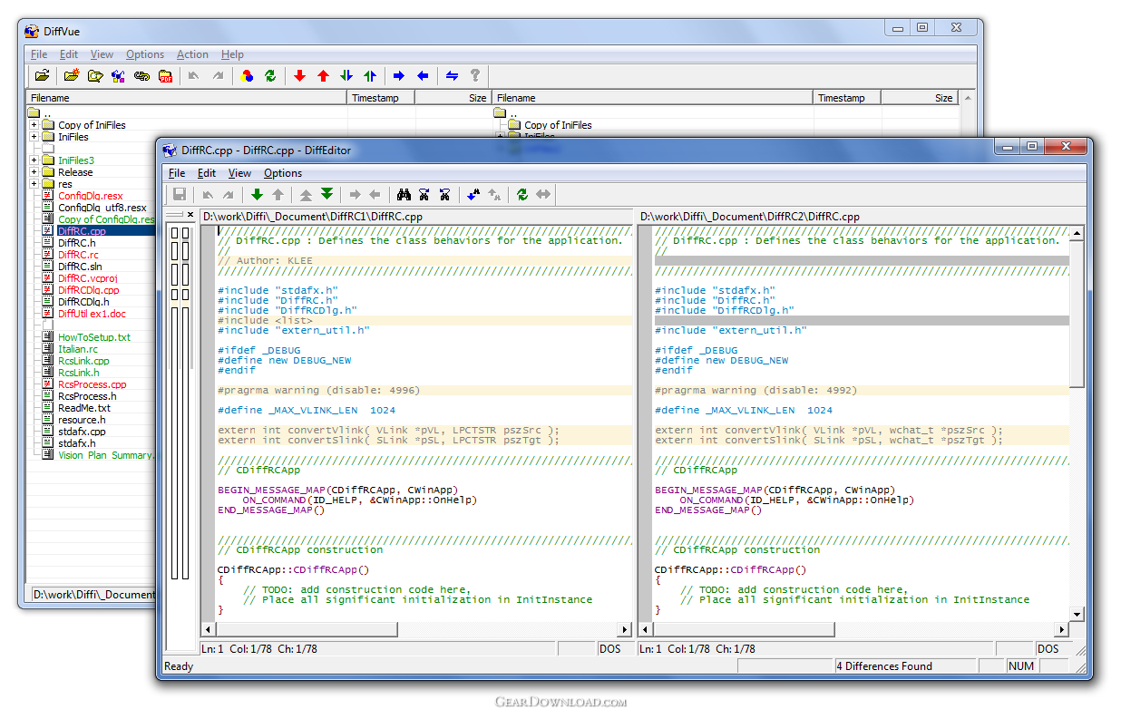
Task: Select RcsProcess.cpp in the file list
Action: click(93, 384)
